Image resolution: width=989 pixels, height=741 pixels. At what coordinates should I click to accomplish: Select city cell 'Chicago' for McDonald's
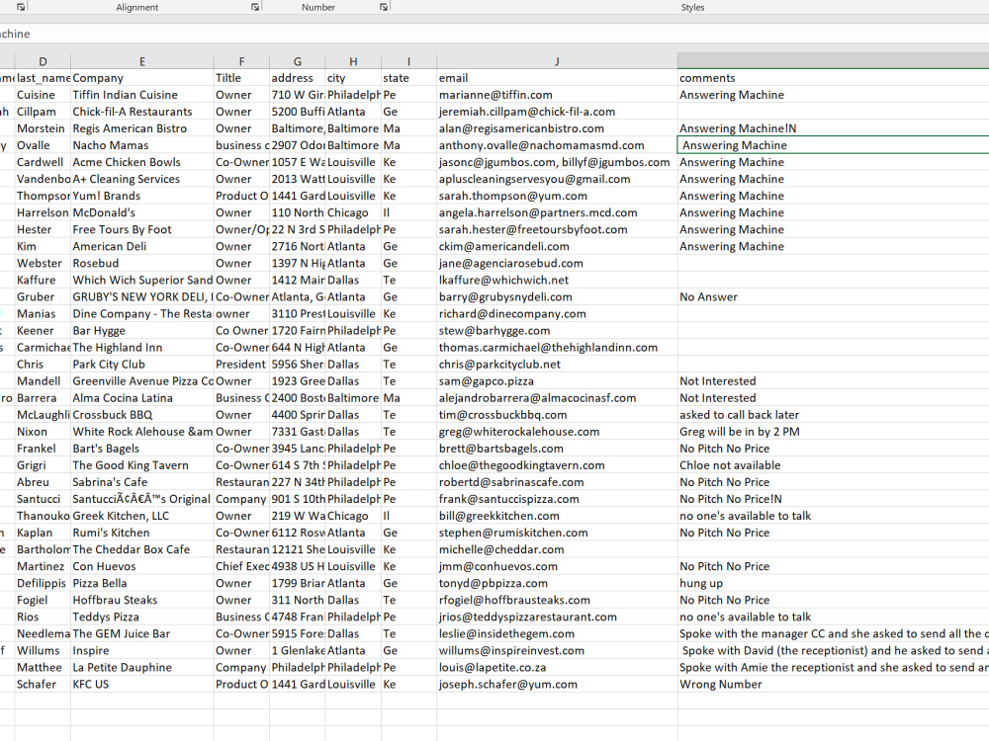click(x=353, y=213)
